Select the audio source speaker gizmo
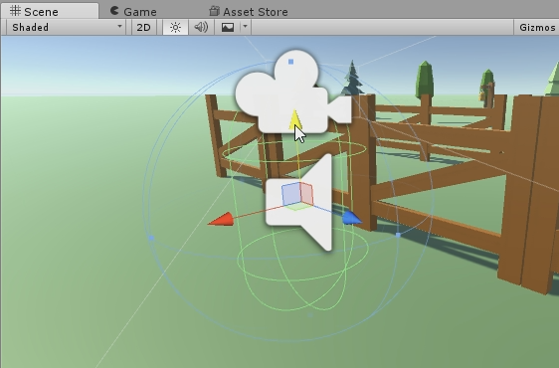The image size is (559, 368). [299, 203]
